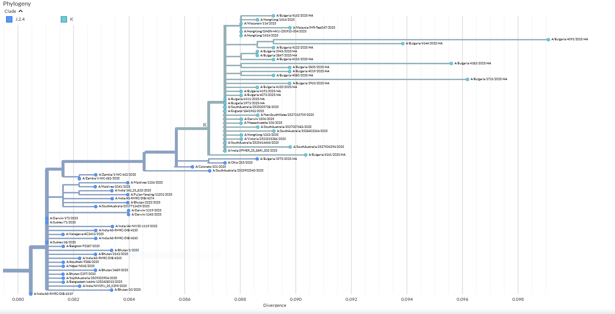Select the A/NewSouthWales/2527315759/2025 tip node

click(258, 115)
